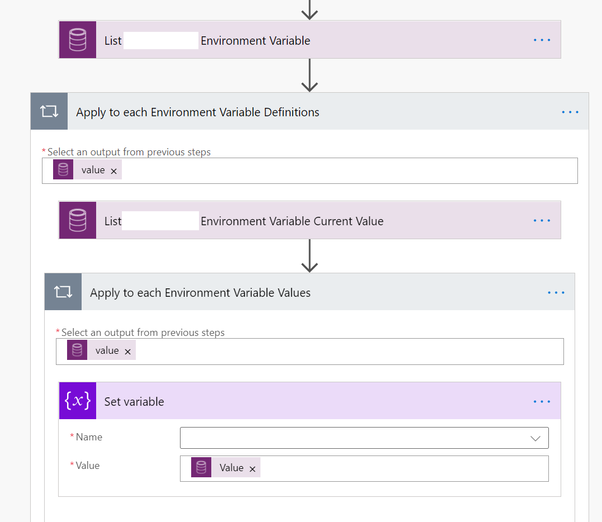Click the Dataverse icon on List Environment Variable
602x522 pixels.
(x=77, y=40)
